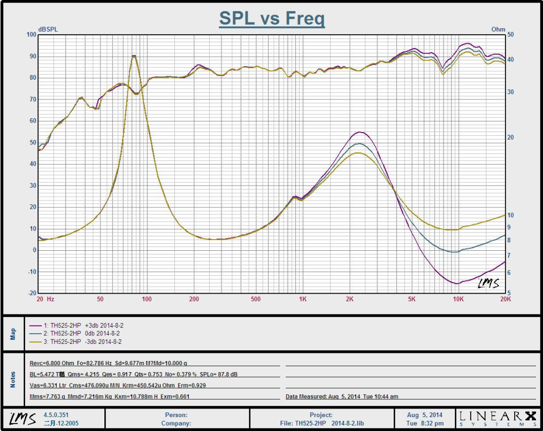Click the Ohm axis label

pyautogui.click(x=498, y=29)
